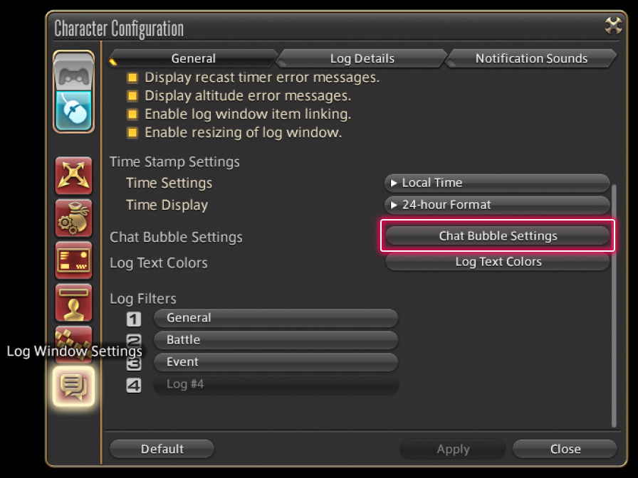Open Control Settings crossed-arrows icon

click(x=73, y=176)
